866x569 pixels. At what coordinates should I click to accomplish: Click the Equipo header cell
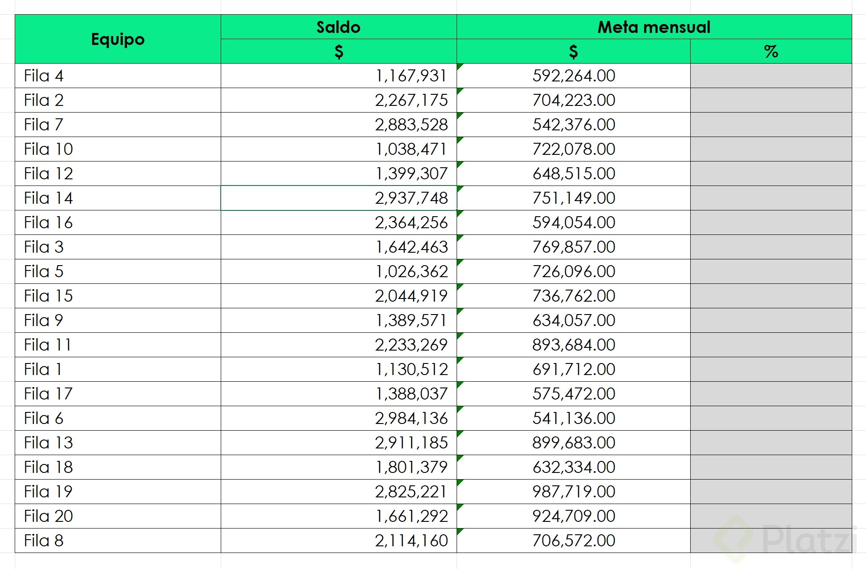pos(117,39)
